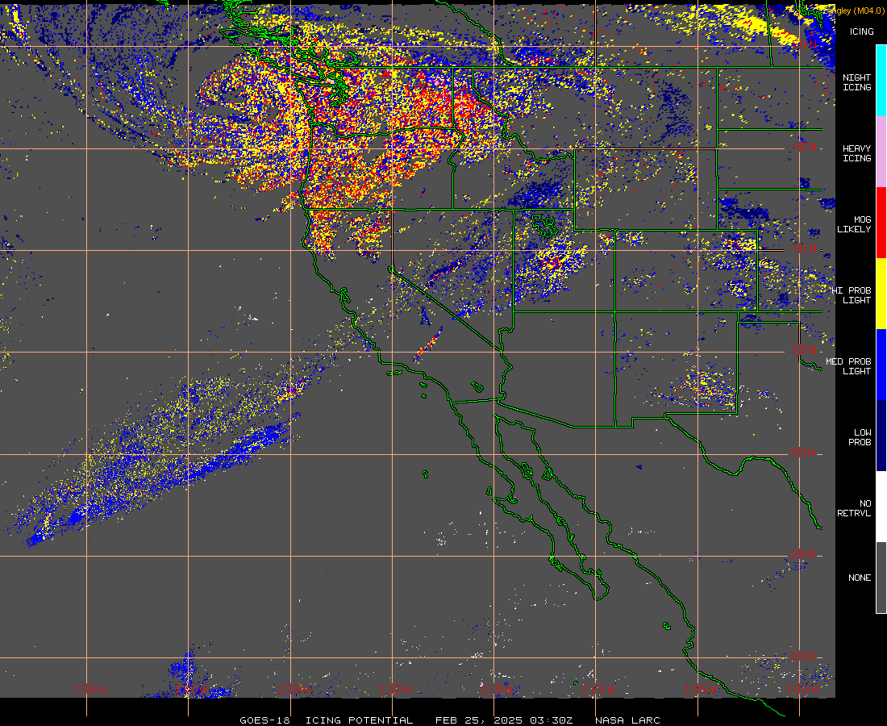Select the "HI PROB LIGHT" legend label
Viewport: 887px width, 726px height.
pos(852,295)
